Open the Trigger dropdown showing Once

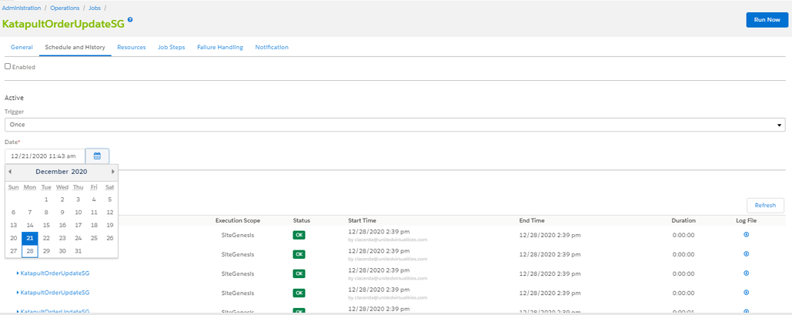(x=395, y=124)
